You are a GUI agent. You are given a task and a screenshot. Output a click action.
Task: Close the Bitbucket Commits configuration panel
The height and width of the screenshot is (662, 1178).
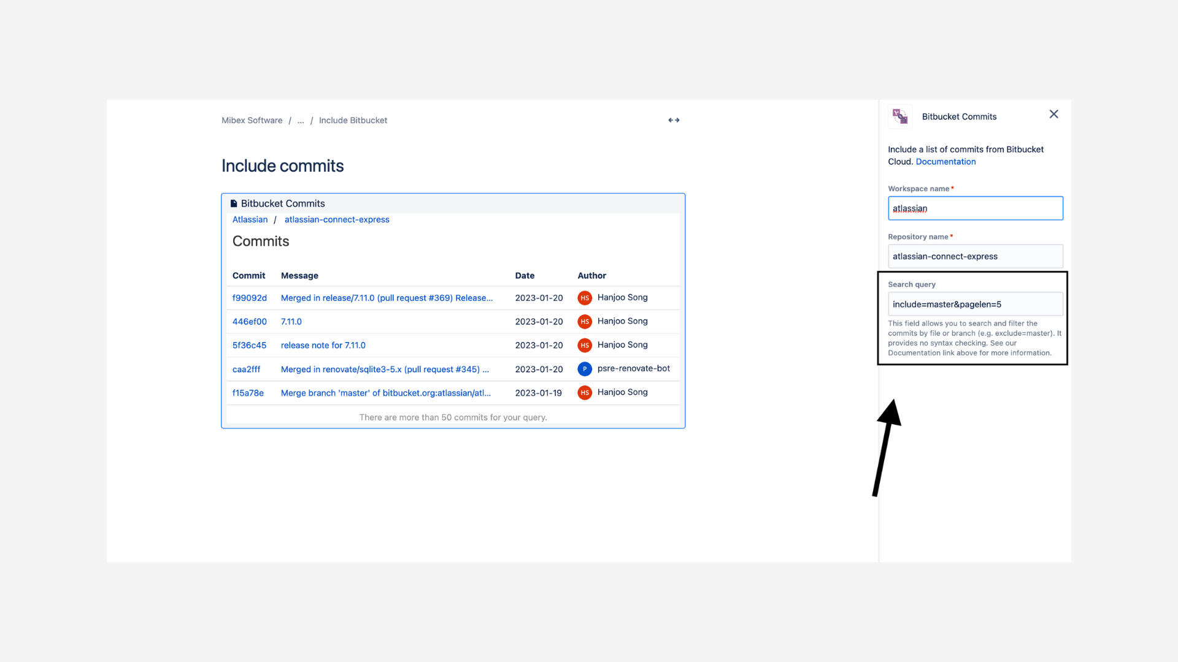pyautogui.click(x=1053, y=114)
